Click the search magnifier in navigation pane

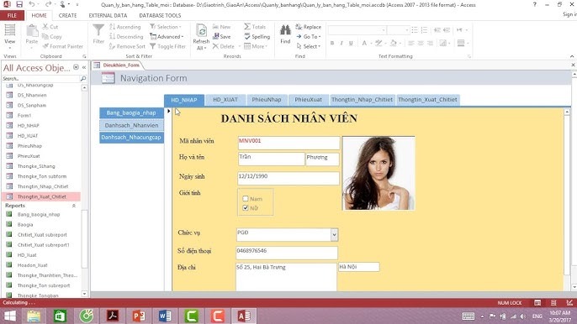point(82,79)
